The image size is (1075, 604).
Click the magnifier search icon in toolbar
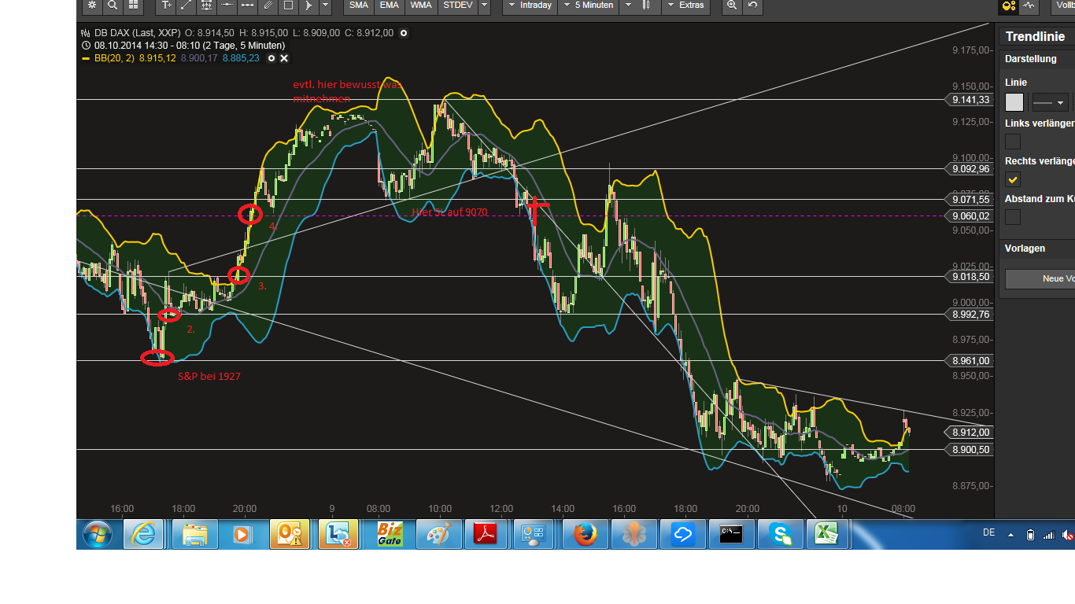click(113, 6)
